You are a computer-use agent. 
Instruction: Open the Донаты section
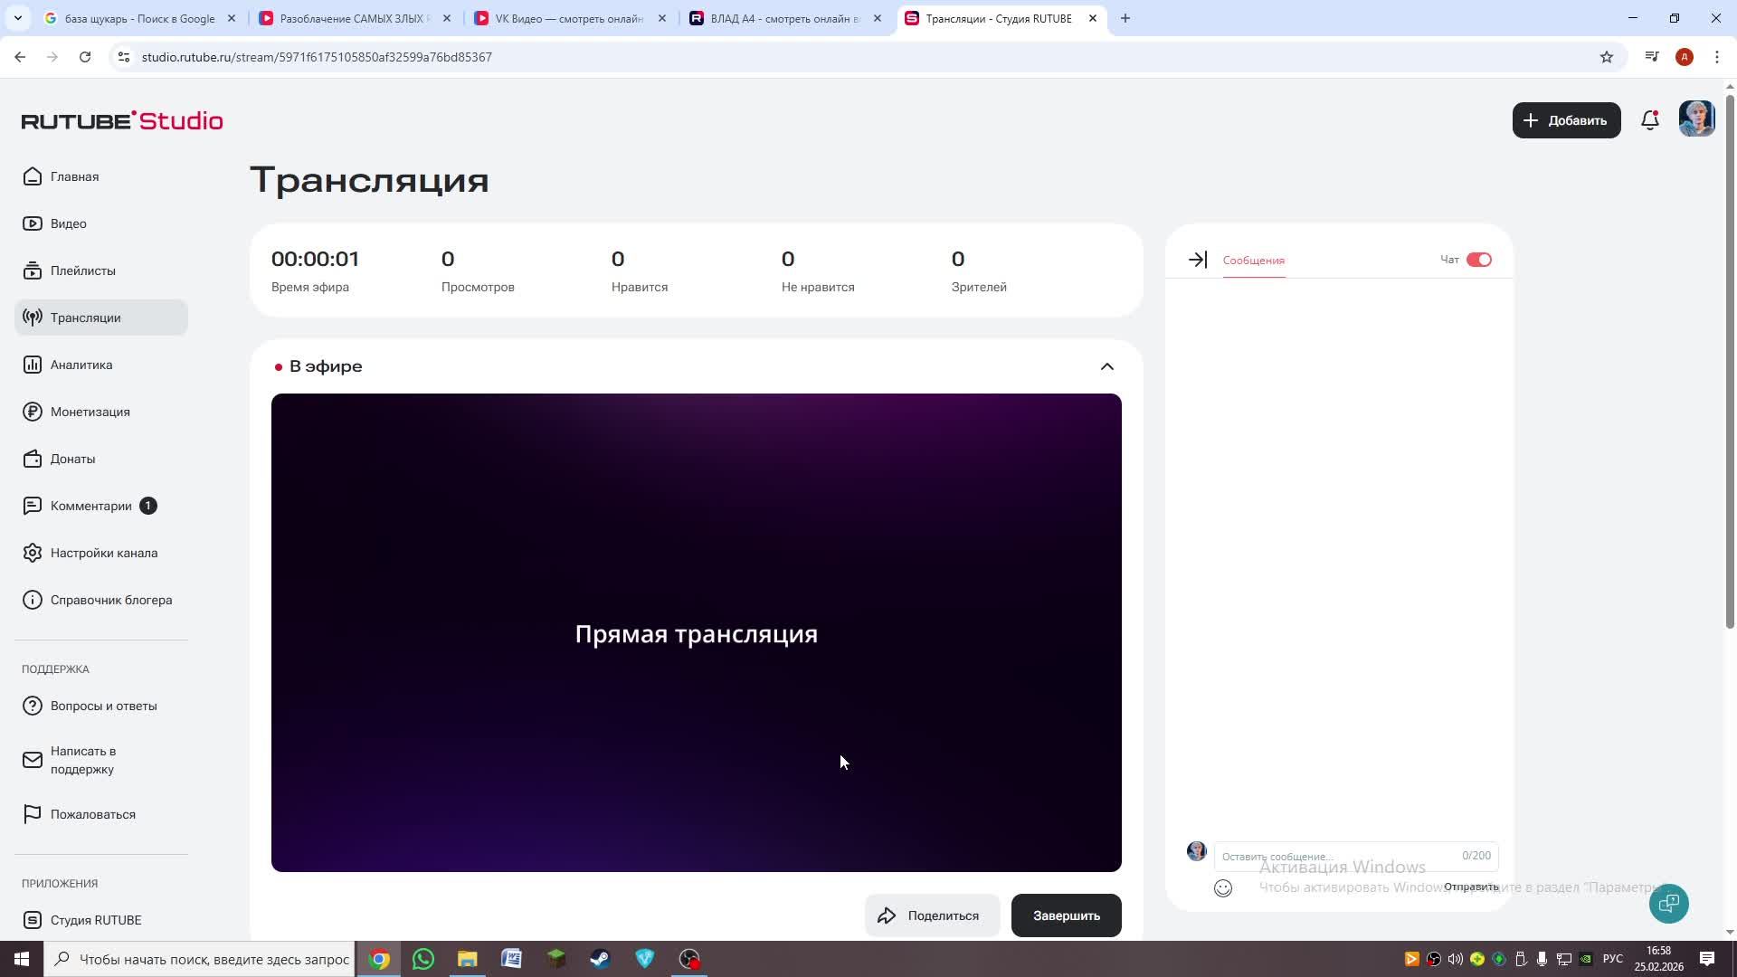pyautogui.click(x=72, y=459)
